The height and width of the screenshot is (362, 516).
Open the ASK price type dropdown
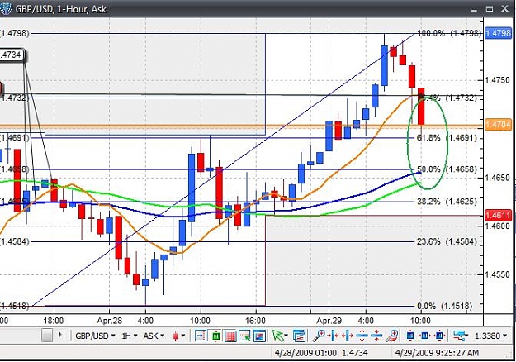click(x=154, y=336)
